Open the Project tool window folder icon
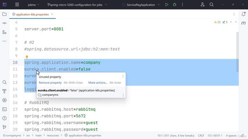This screenshot has height=139, width=248. 4,14
